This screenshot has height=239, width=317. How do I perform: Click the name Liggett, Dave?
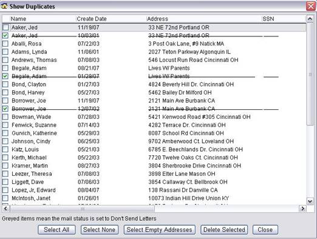point(27,182)
